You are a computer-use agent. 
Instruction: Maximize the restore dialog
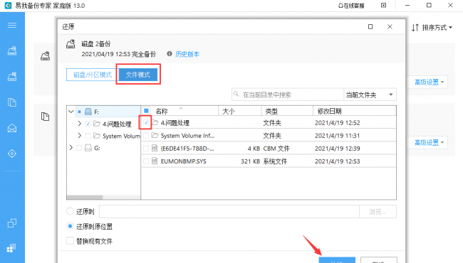coord(370,27)
